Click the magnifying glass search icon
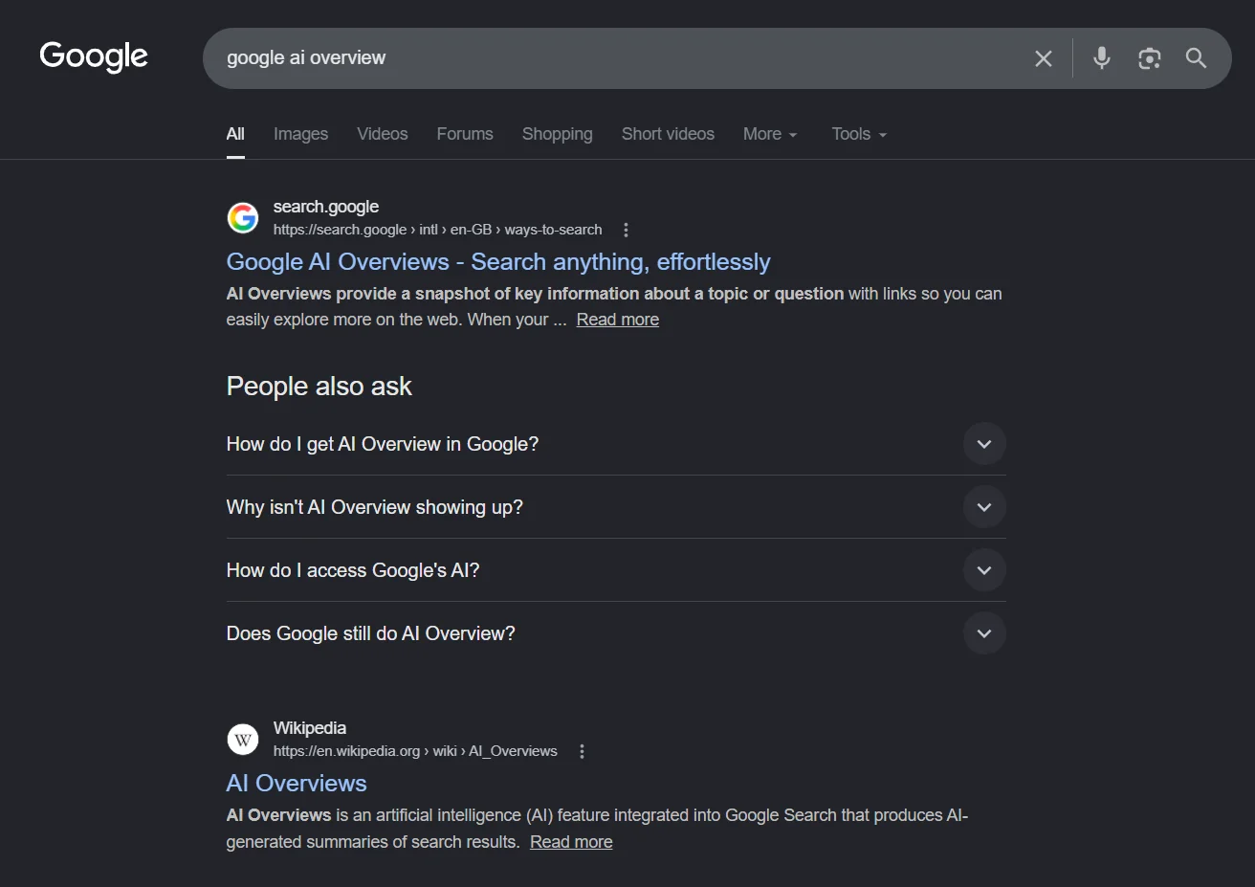The width and height of the screenshot is (1255, 887). coord(1196,58)
